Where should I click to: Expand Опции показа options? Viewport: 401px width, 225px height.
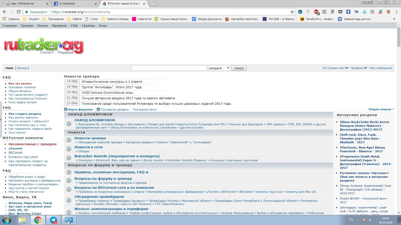[381, 109]
